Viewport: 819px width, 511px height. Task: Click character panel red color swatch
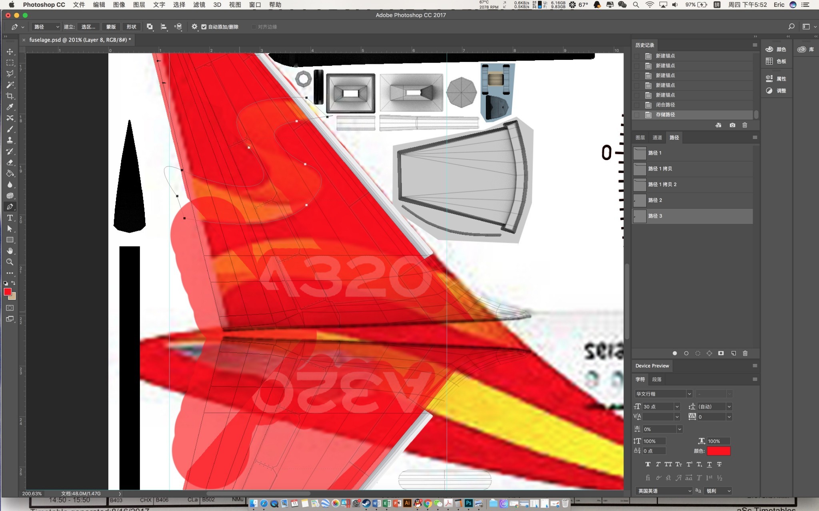click(719, 451)
